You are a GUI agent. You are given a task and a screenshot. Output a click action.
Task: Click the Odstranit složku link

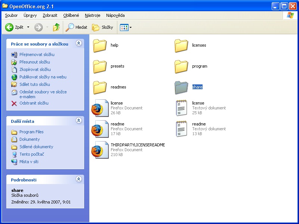pos(34,103)
